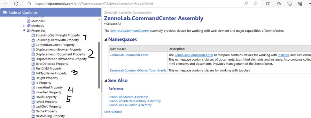The height and width of the screenshot is (118, 311).
Task: Open the Collections icon
Action: 289,3
